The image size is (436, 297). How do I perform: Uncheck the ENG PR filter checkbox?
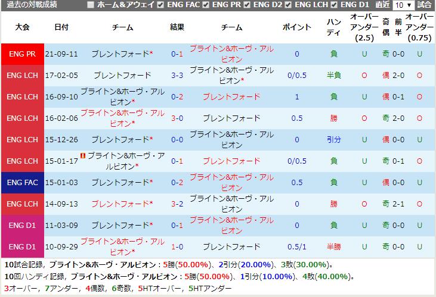pyautogui.click(x=206, y=5)
